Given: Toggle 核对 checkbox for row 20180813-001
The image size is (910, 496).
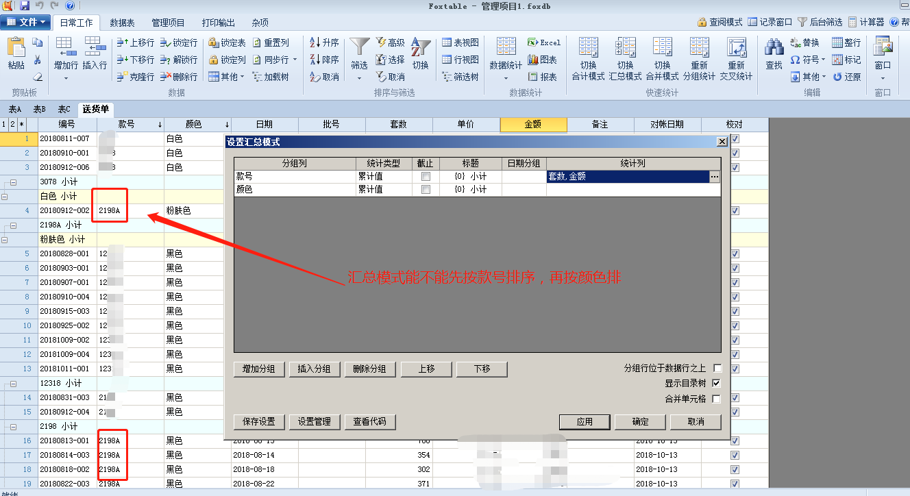Looking at the screenshot, I should 735,441.
